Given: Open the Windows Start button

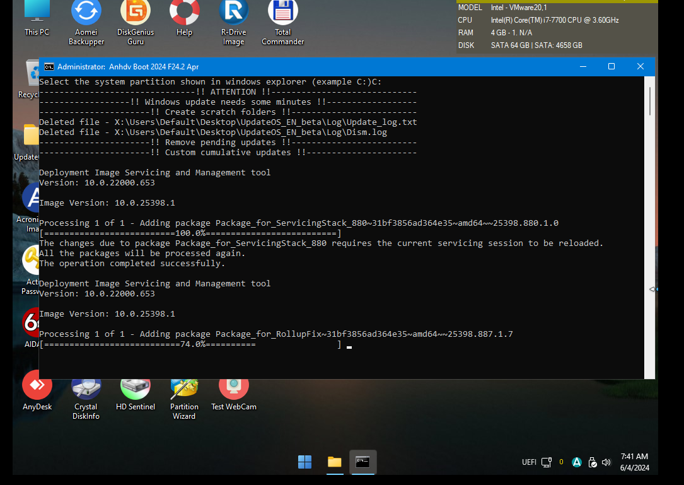Looking at the screenshot, I should pos(304,462).
